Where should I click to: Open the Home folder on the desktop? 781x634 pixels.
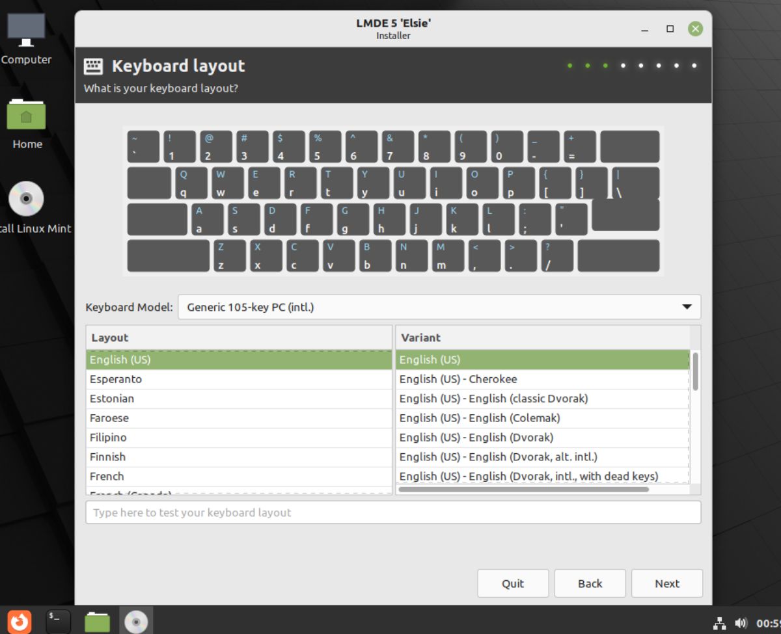(x=26, y=117)
